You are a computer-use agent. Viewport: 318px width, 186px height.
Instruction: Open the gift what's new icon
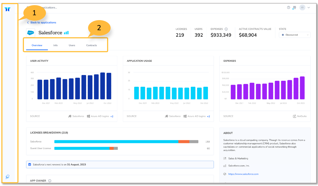tap(294, 8)
